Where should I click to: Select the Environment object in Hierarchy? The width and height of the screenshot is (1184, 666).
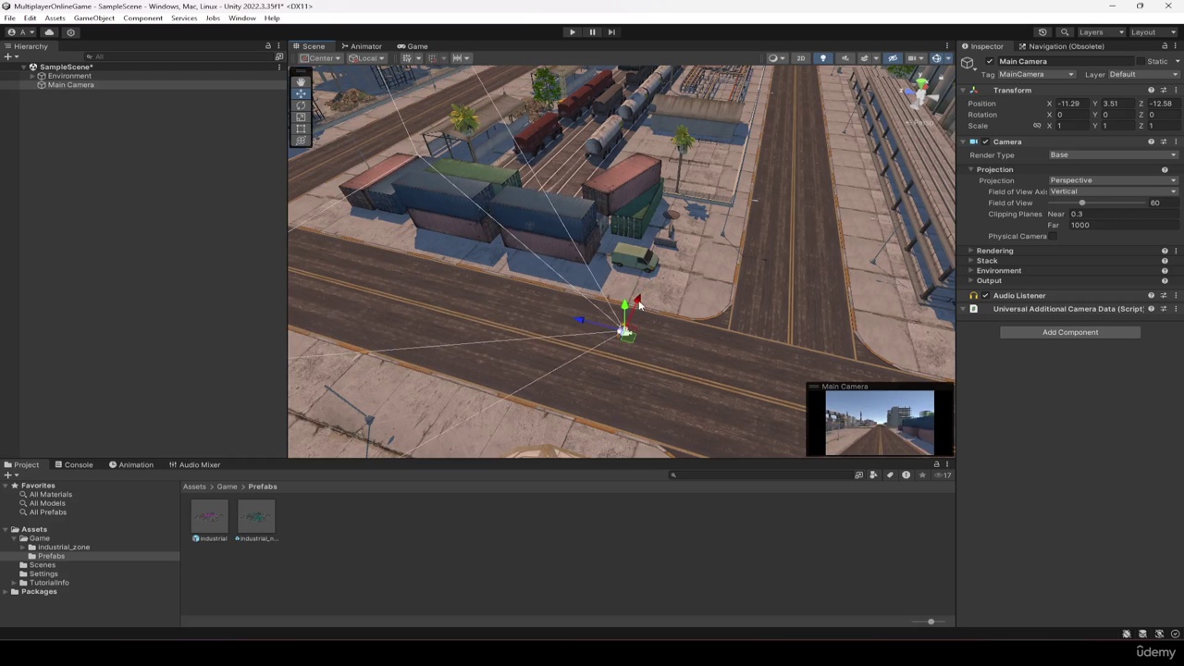coord(69,76)
